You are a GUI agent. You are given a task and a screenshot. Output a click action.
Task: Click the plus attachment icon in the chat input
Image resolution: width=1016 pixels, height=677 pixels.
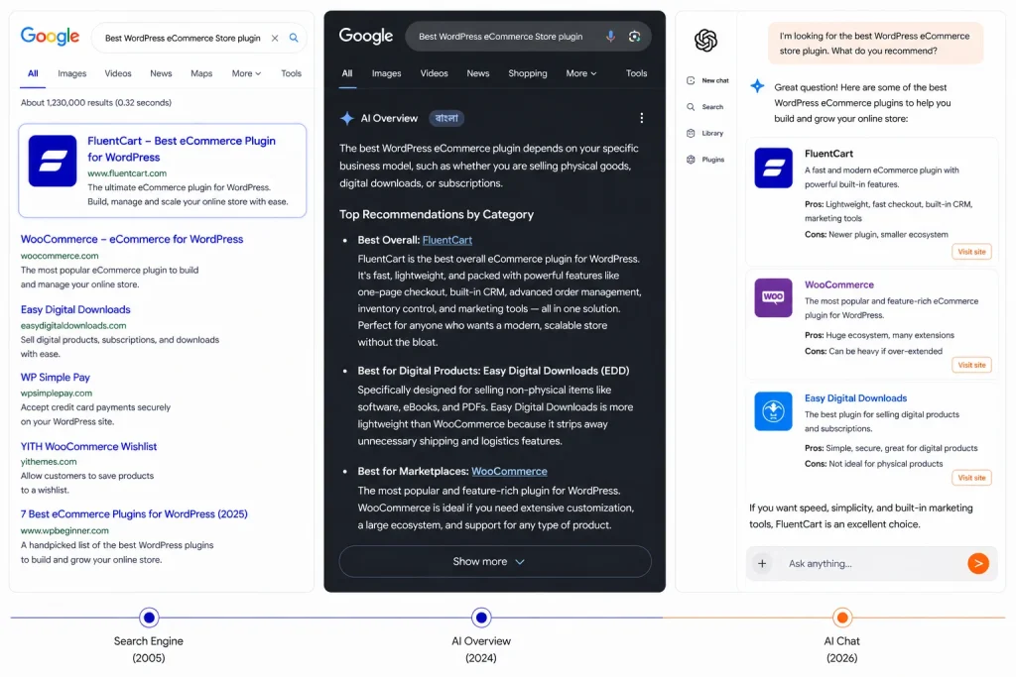[762, 564]
